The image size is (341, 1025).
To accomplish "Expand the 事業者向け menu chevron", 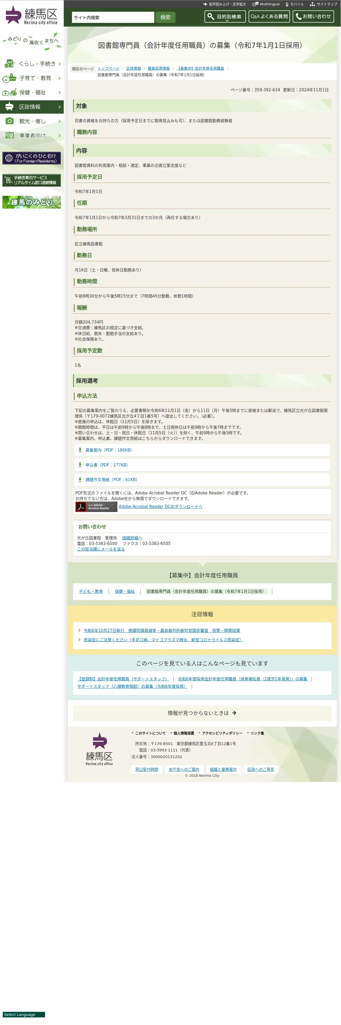I will pyautogui.click(x=59, y=135).
